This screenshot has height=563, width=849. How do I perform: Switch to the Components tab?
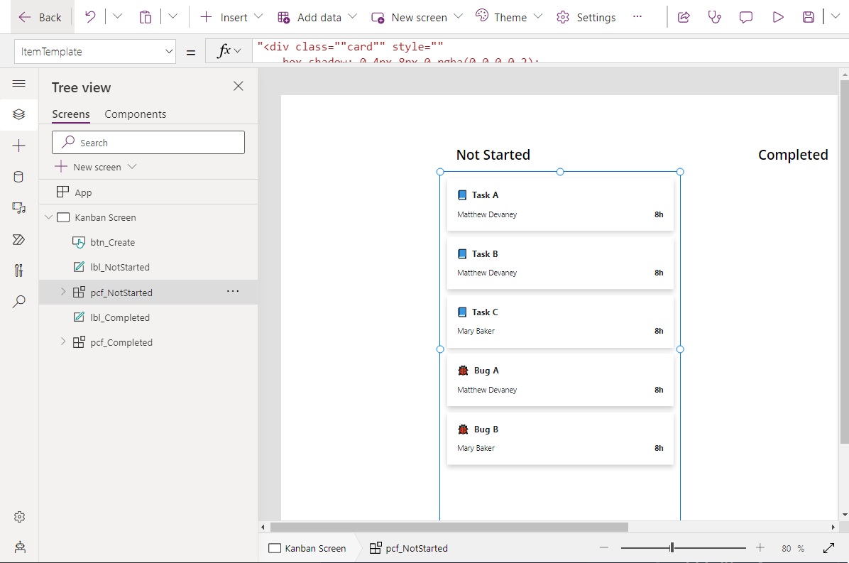tap(136, 114)
